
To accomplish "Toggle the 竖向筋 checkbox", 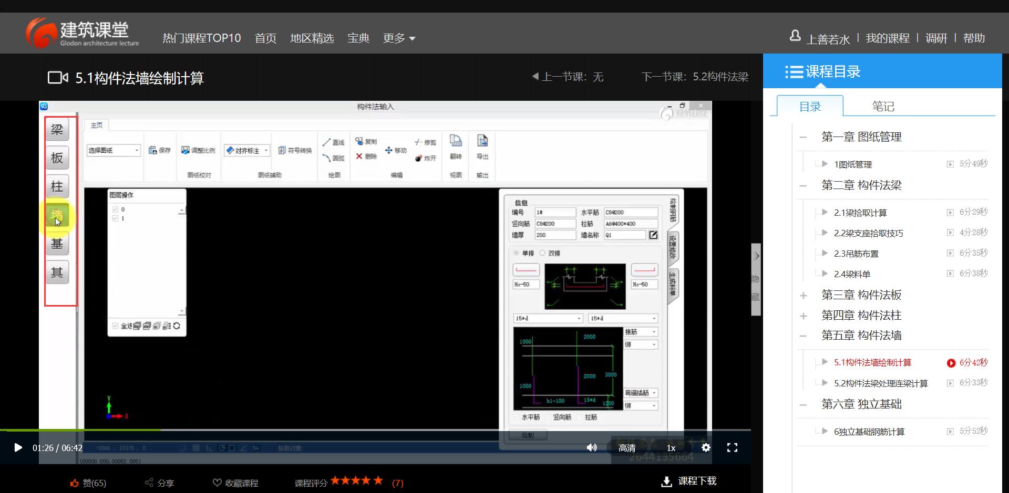I will tap(548, 417).
